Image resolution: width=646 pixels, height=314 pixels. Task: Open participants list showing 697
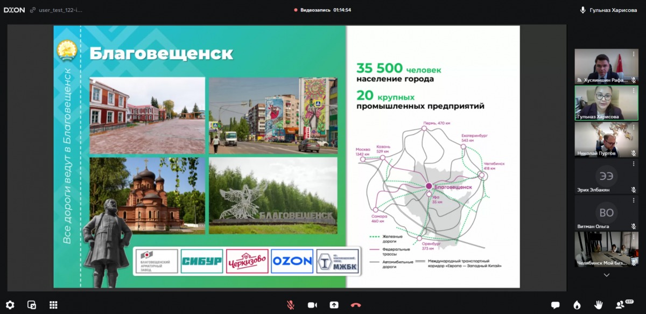623,305
